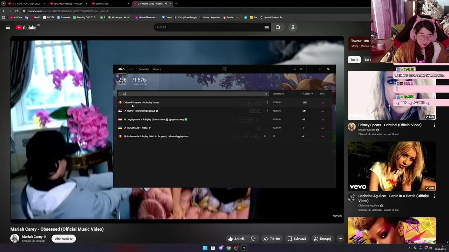Go back in the browser
The width and height of the screenshot is (449, 252).
pyautogui.click(x=4, y=11)
